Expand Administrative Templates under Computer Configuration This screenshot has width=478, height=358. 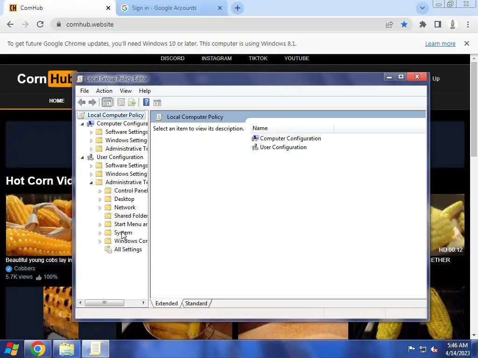(x=91, y=149)
